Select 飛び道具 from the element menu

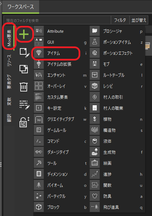pyautogui.click(x=117, y=207)
